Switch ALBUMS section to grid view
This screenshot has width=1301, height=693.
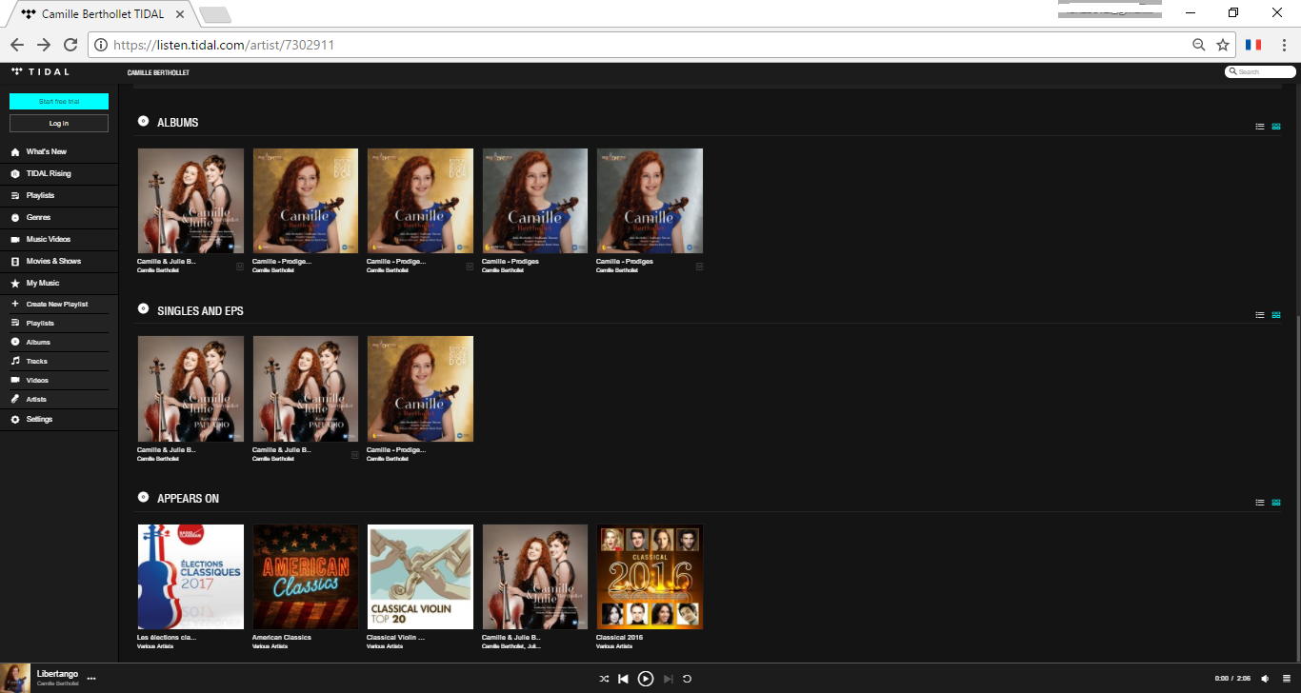point(1276,127)
